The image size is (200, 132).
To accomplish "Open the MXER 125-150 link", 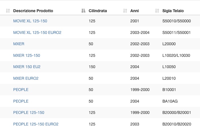I will (27, 55).
